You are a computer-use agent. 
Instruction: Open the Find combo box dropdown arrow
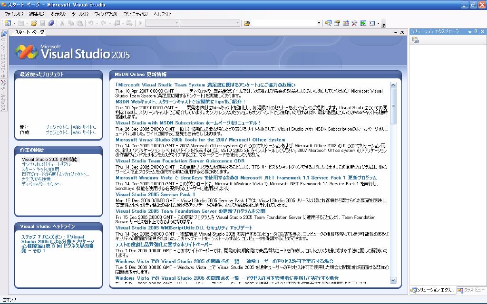pos(319,23)
